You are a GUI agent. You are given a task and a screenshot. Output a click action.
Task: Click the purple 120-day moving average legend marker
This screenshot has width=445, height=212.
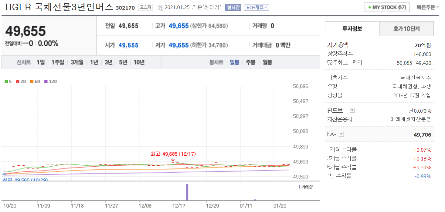pyautogui.click(x=46, y=81)
